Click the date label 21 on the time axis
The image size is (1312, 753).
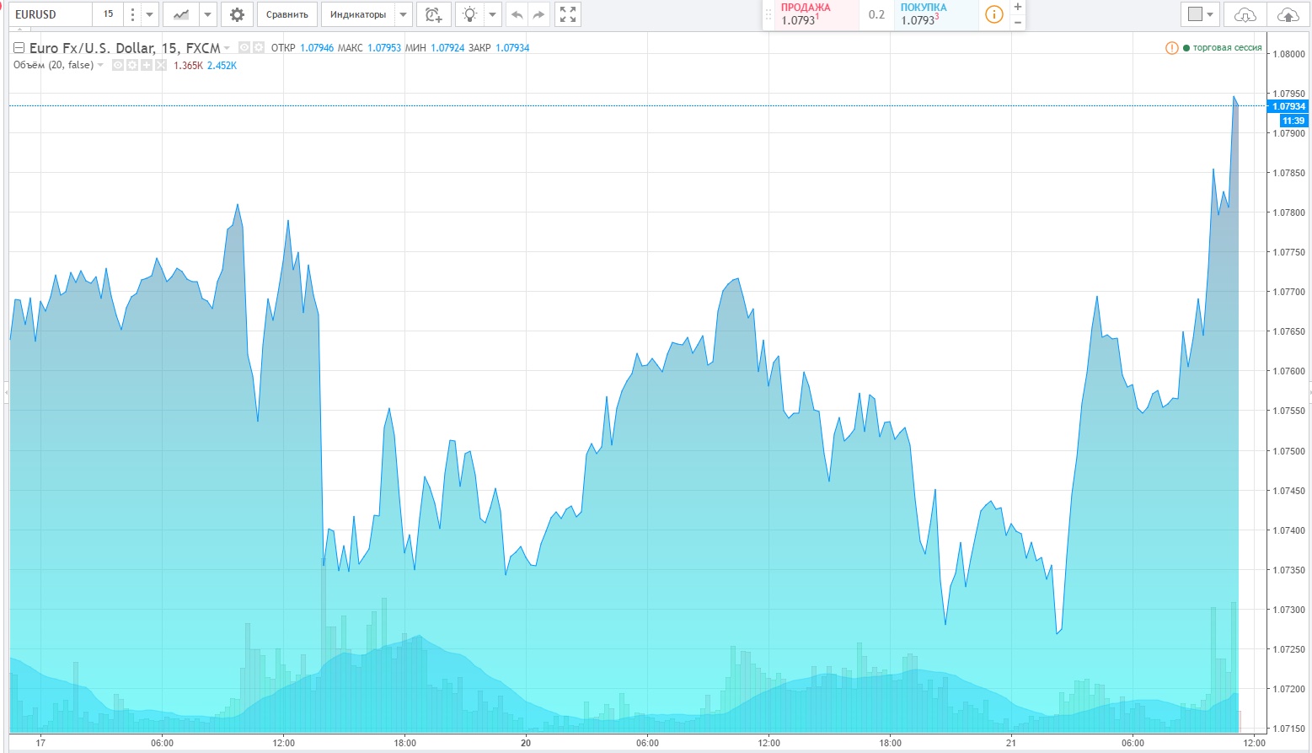(x=1011, y=743)
